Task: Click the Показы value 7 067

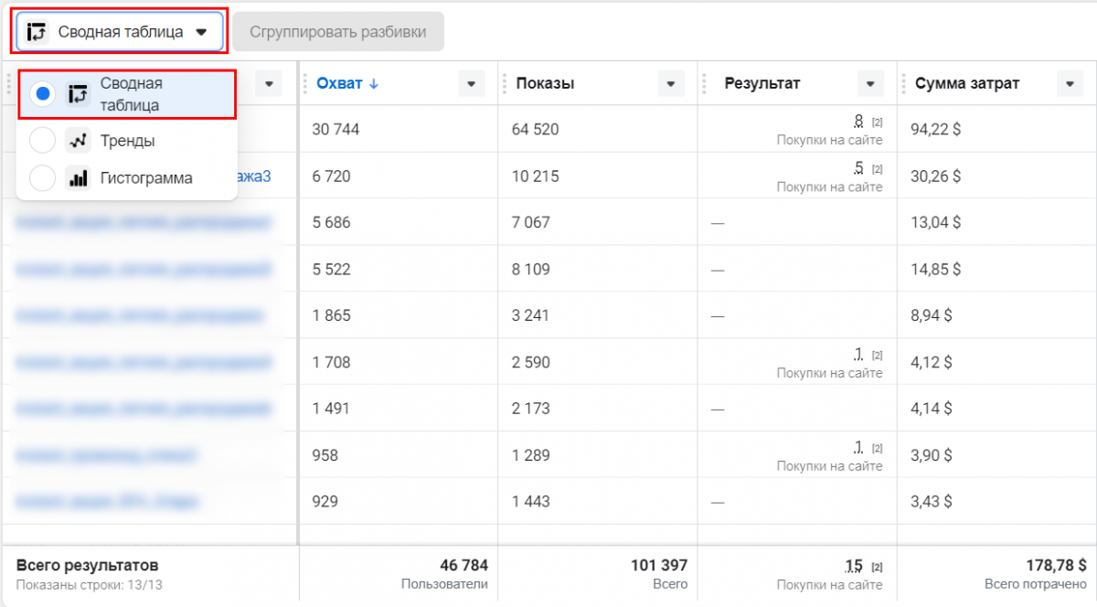Action: (531, 222)
